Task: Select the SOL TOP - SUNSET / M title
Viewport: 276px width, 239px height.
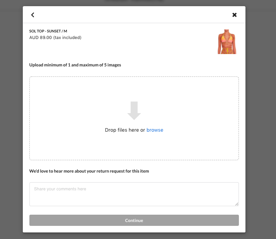Action: (x=48, y=31)
